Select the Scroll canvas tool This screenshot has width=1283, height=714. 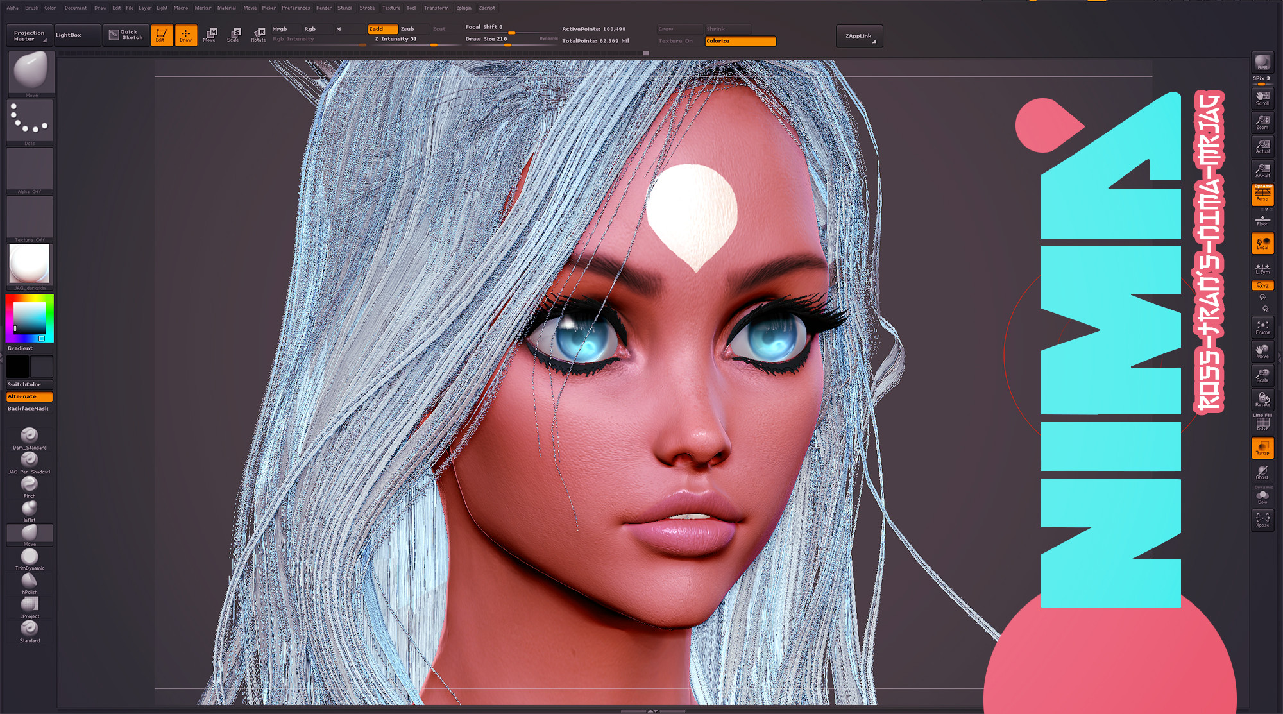pos(1262,98)
